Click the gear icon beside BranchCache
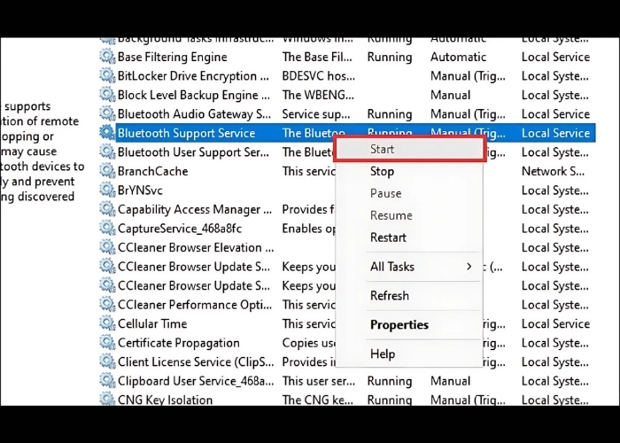Image resolution: width=620 pixels, height=443 pixels. 107,172
